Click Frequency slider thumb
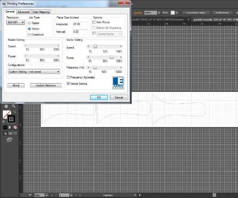The width and height of the screenshot is (238, 198). (x=95, y=68)
